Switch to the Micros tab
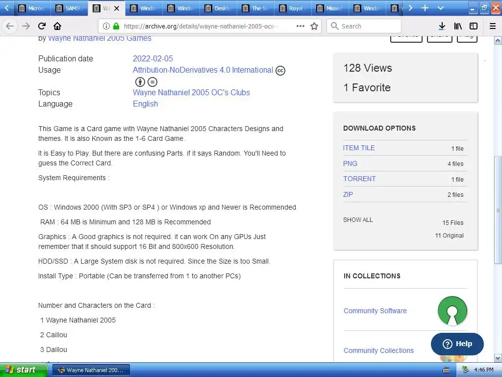This screenshot has height=377, width=502. point(32,8)
